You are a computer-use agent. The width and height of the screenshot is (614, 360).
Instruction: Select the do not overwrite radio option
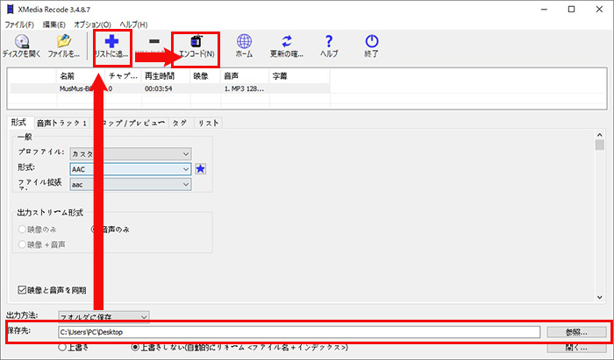coord(135,347)
